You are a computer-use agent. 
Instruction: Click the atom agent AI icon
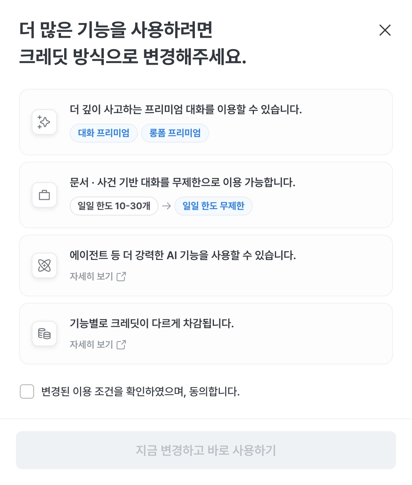(x=44, y=265)
